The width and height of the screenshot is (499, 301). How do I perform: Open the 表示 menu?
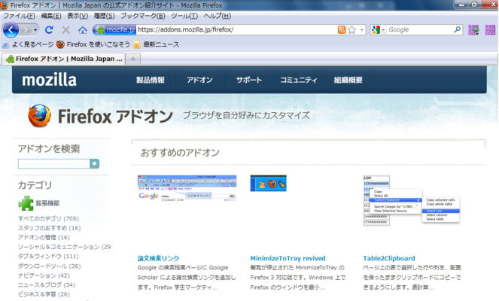pyautogui.click(x=78, y=16)
